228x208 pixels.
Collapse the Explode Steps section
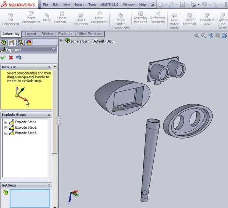(49, 115)
